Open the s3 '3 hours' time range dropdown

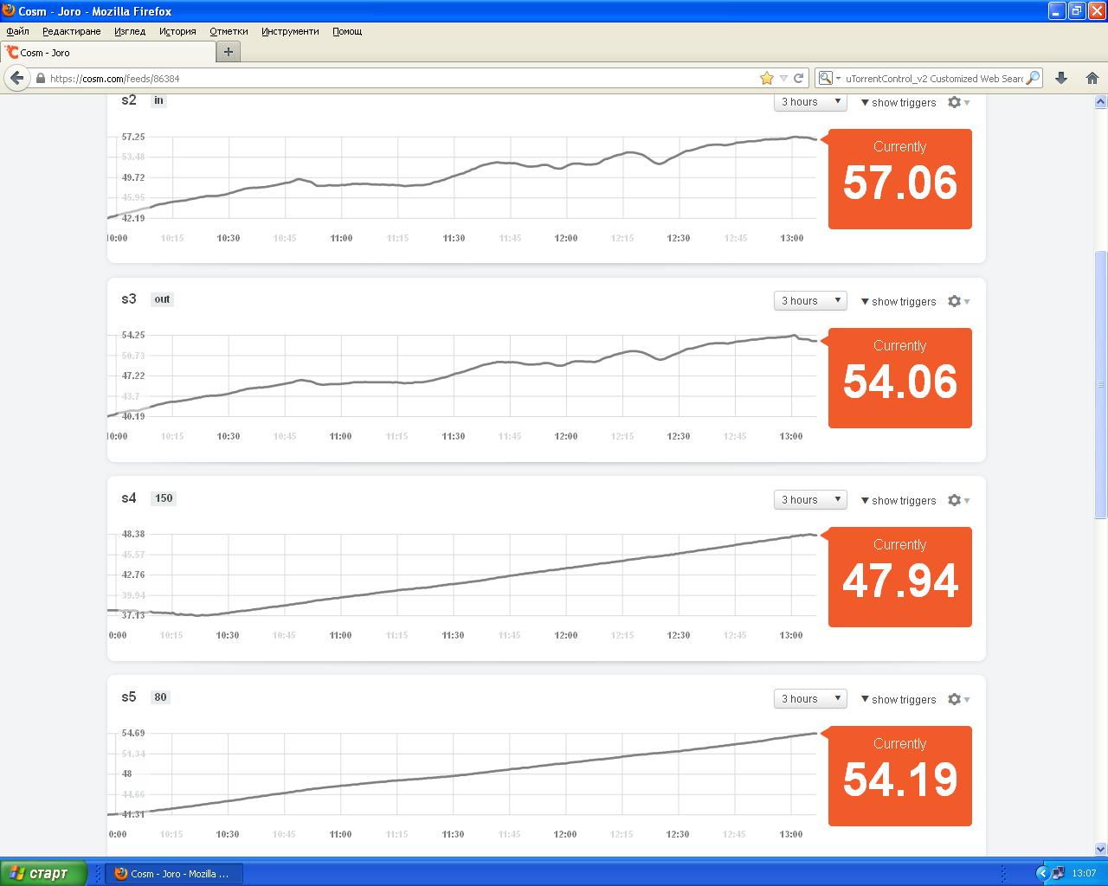pos(810,301)
